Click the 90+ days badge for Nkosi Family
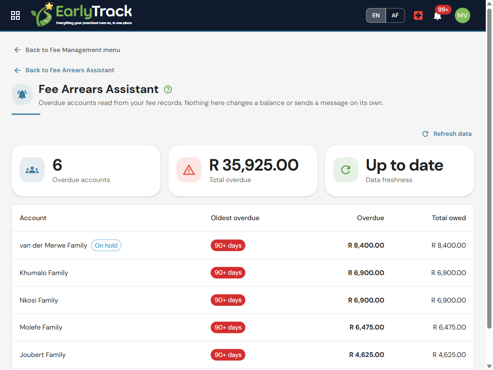Screen dimensions: 493x370 pyautogui.click(x=228, y=300)
